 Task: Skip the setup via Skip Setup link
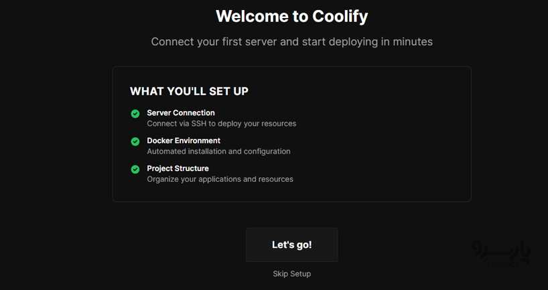coord(291,274)
